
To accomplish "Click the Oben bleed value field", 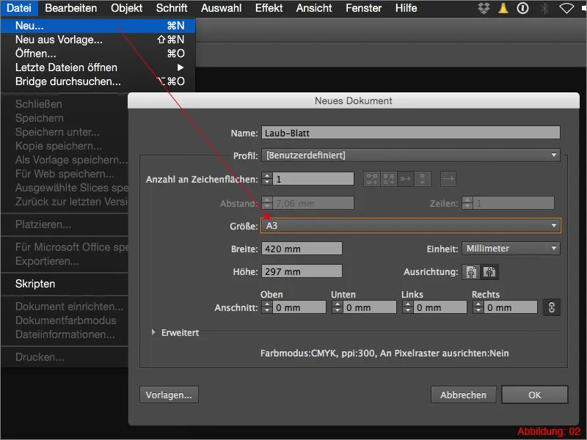I will coord(299,307).
